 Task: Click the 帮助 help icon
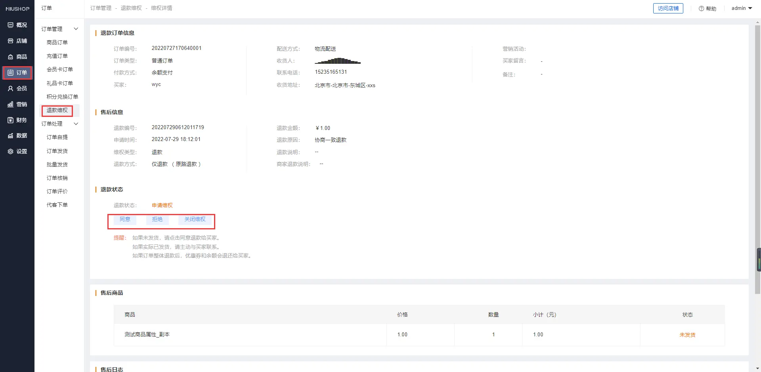click(x=701, y=8)
